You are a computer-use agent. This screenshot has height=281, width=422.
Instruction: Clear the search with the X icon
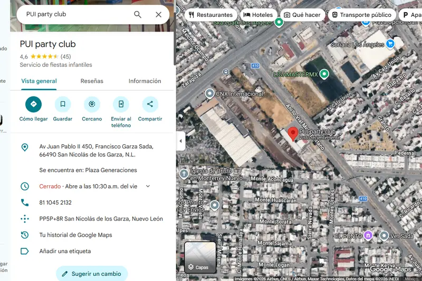[x=159, y=15]
